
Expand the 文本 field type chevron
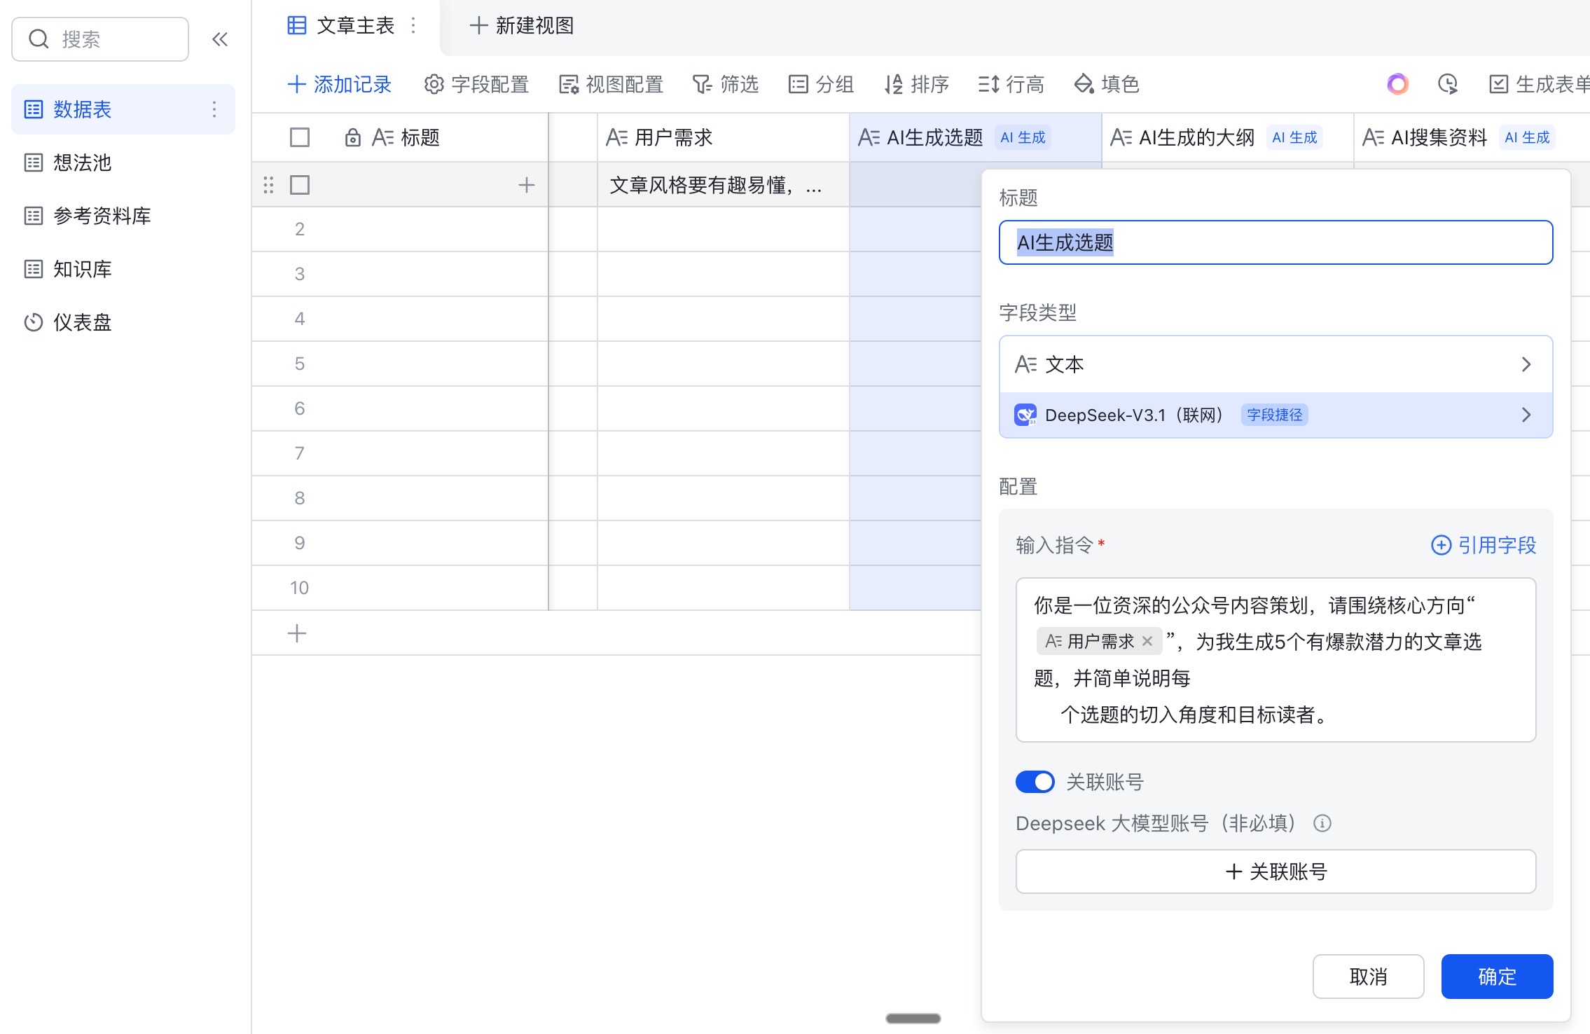[1526, 364]
